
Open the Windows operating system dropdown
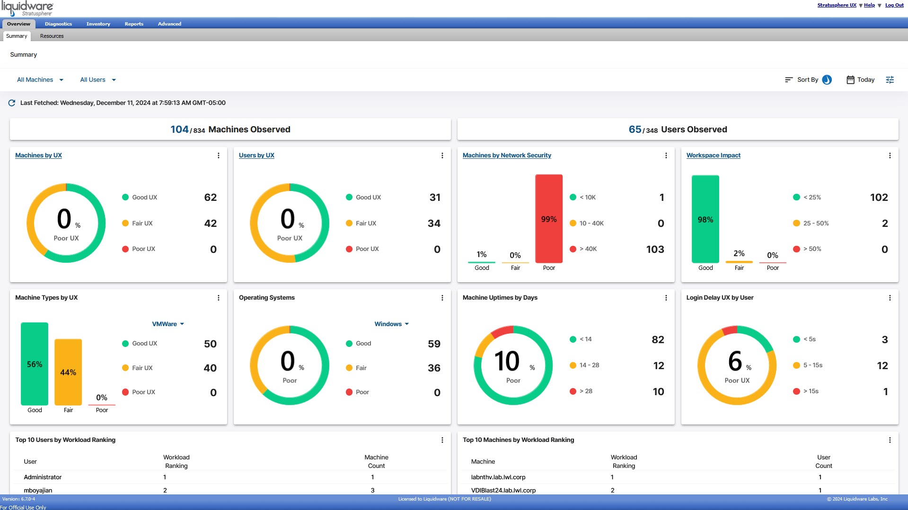(391, 324)
